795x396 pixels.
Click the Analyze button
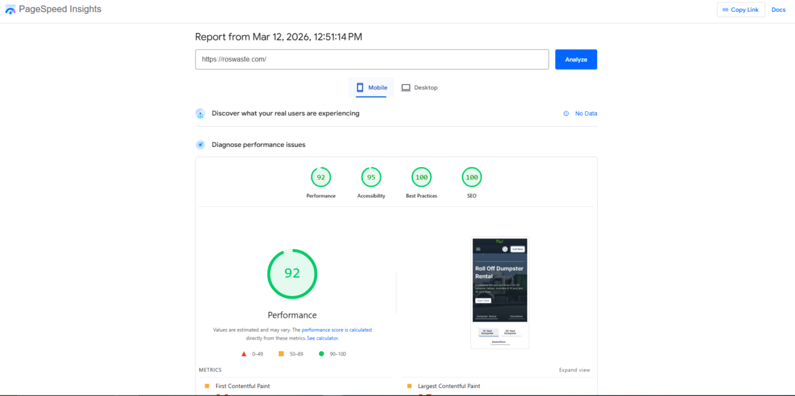[575, 59]
